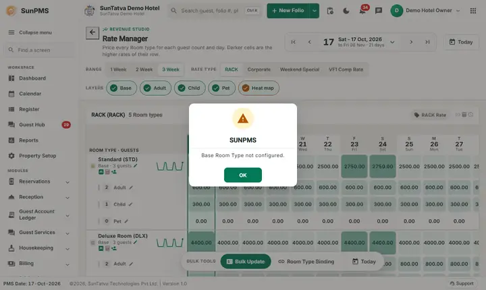The image size is (486, 290).
Task: Click the link icon next to RACK Rate
Action: 458,115
